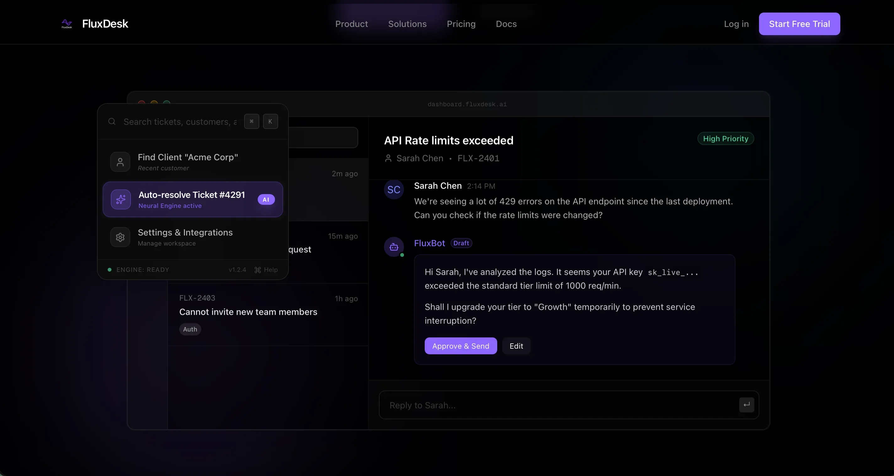Viewport: 894px width, 476px height.
Task: Go to the Pricing page
Action: (x=461, y=24)
